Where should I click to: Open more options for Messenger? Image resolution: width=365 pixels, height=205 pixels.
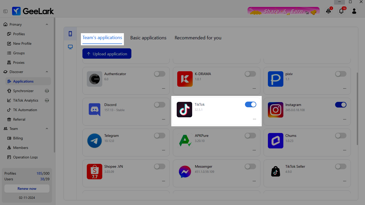254,181
